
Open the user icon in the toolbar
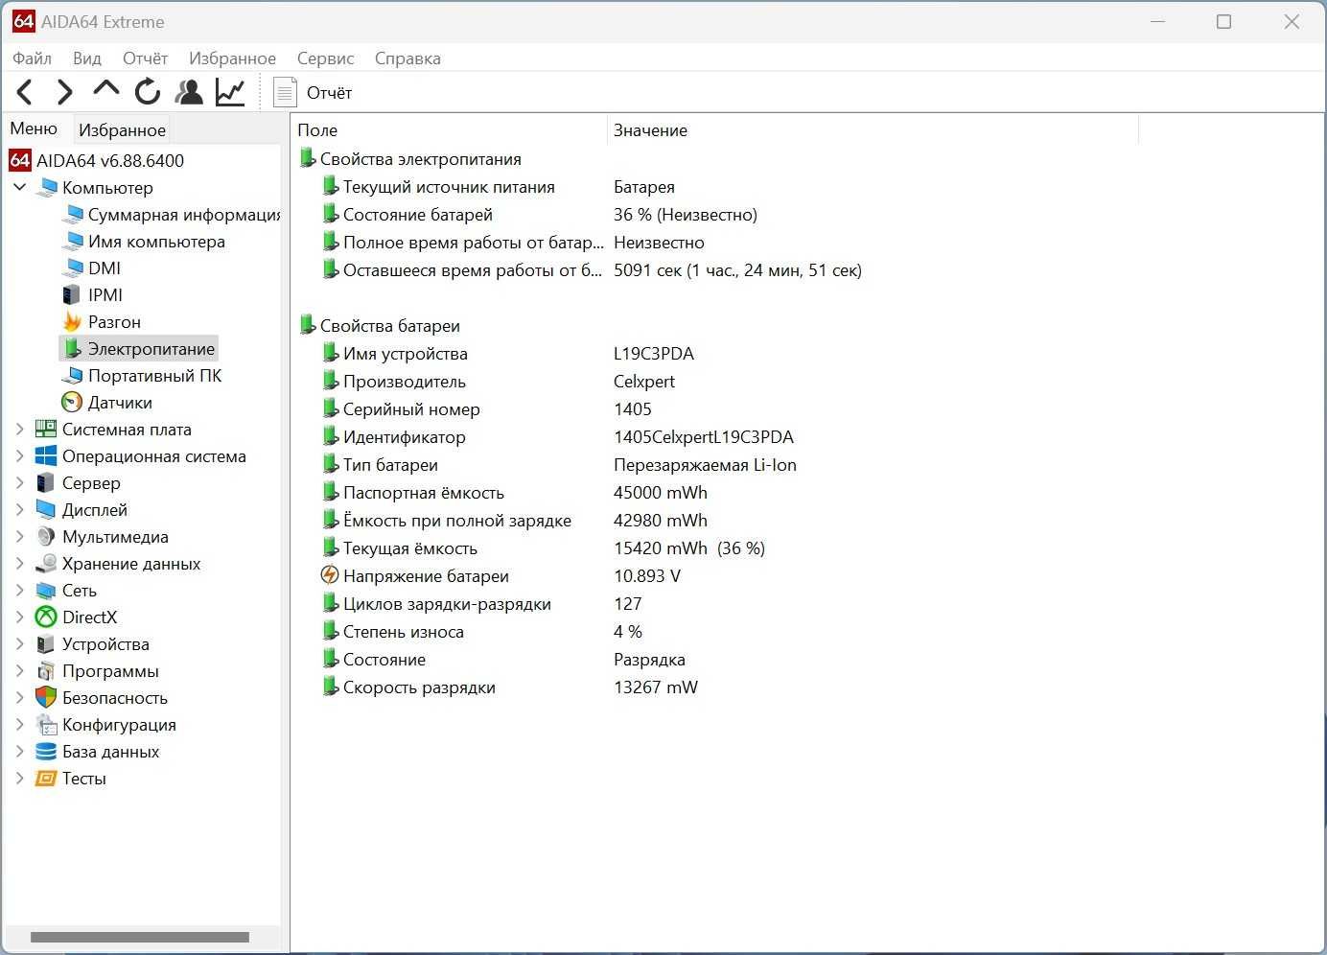tap(189, 92)
